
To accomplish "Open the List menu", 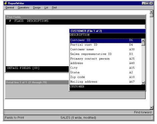I will click(x=46, y=8).
